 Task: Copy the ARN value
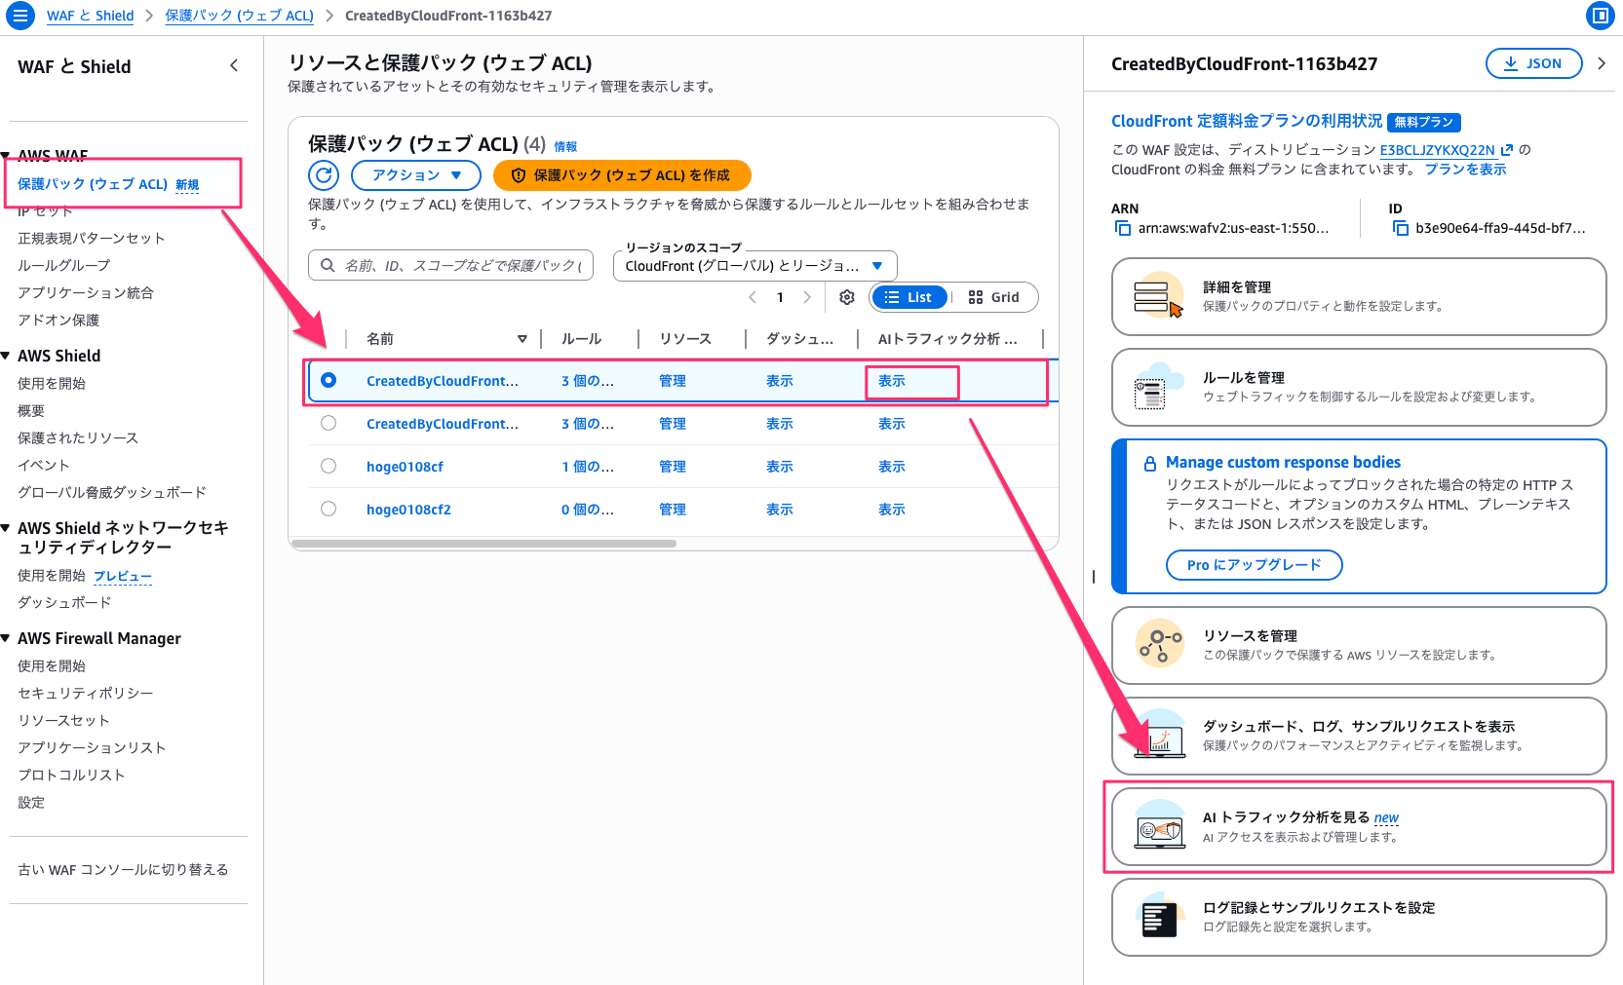[1123, 228]
